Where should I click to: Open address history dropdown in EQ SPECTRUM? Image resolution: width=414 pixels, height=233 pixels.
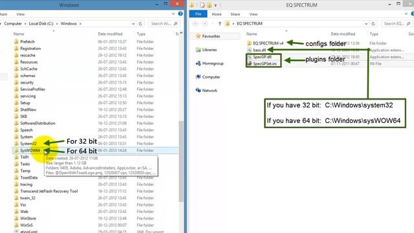pos(366,24)
